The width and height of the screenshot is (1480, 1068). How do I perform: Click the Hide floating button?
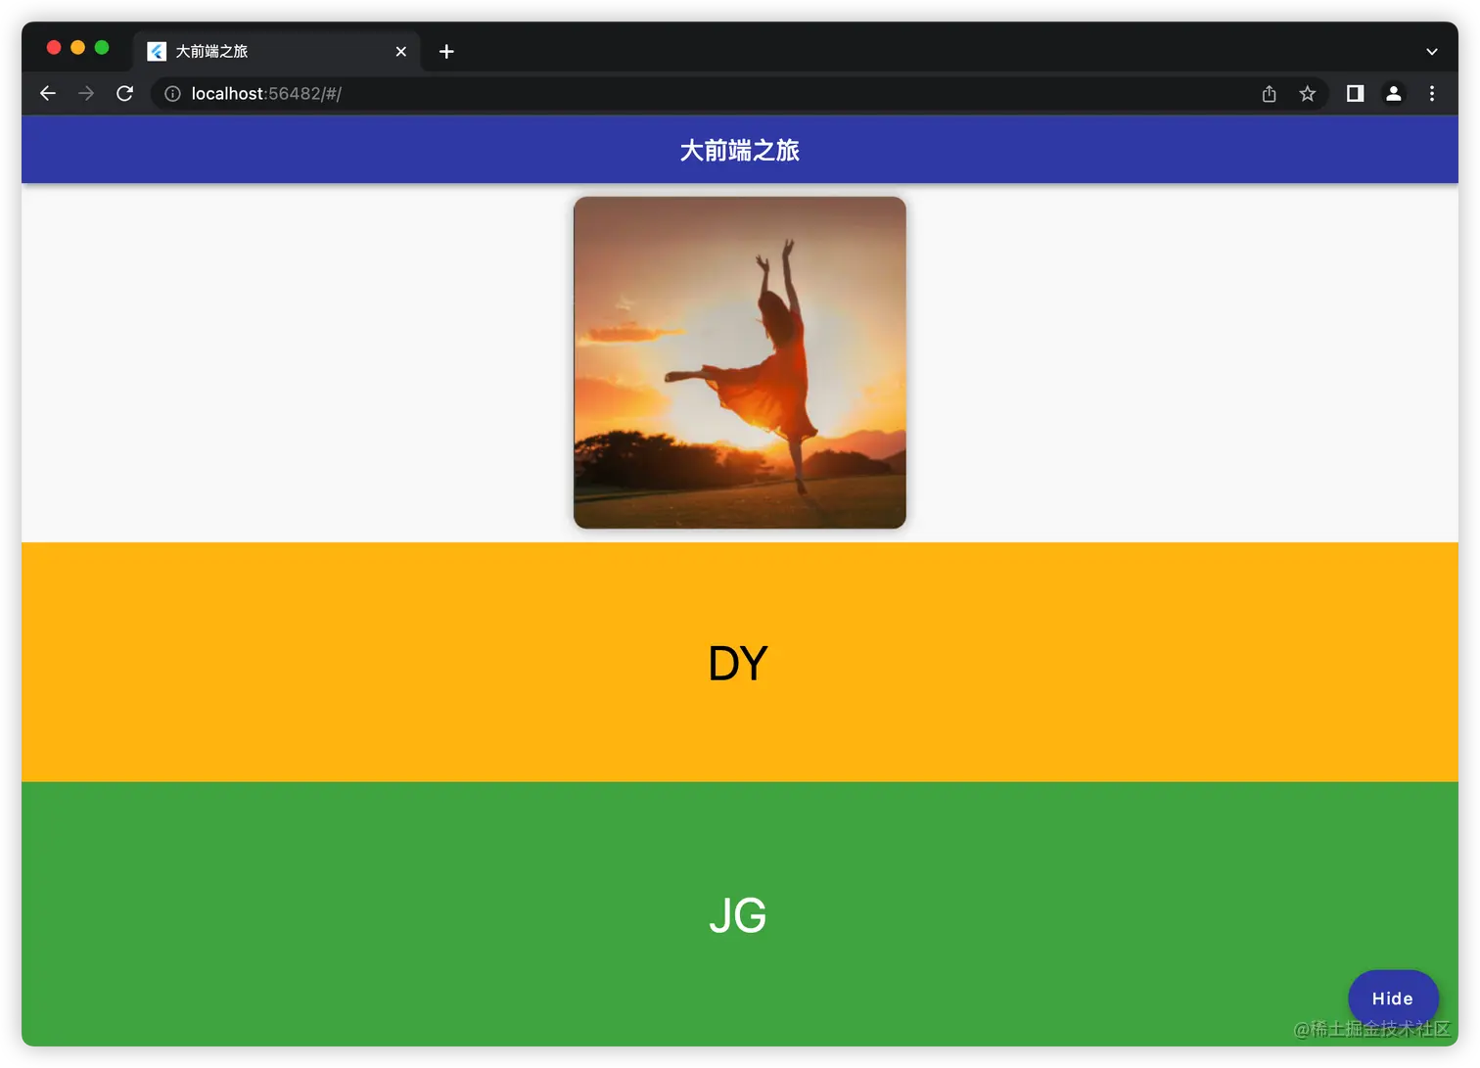click(1393, 998)
